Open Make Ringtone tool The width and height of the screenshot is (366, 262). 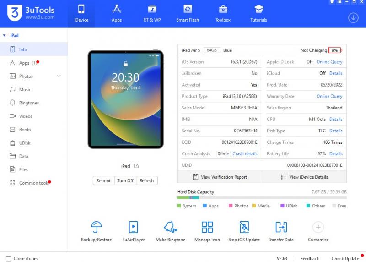(x=170, y=228)
